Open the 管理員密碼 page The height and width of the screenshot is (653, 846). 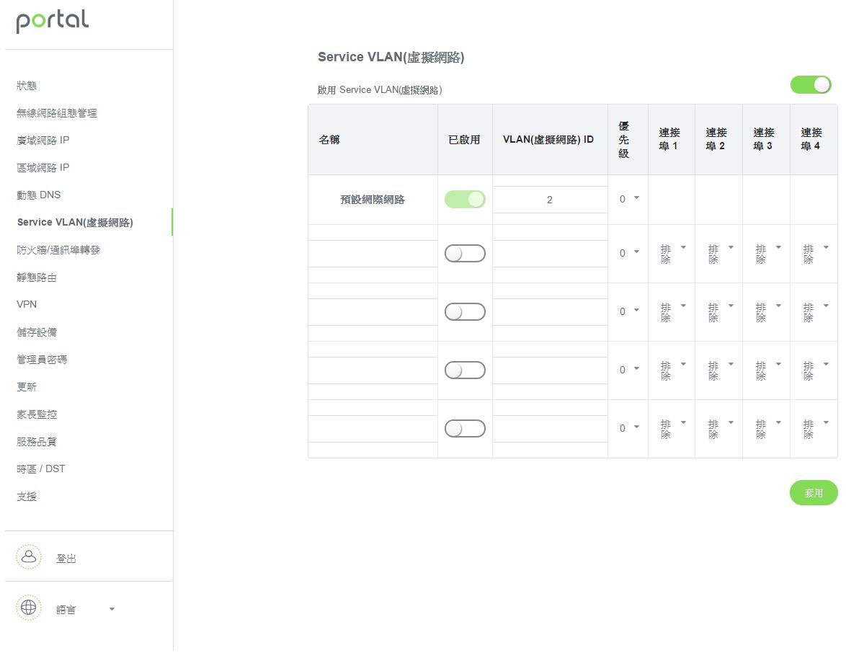(x=42, y=360)
